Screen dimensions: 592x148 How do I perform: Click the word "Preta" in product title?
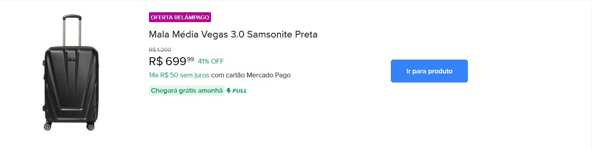[x=306, y=34]
